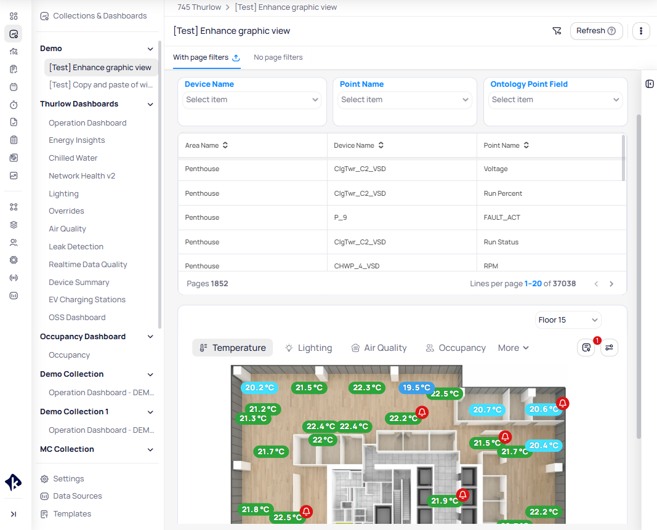Click upload icon beside With page filters
Image resolution: width=657 pixels, height=530 pixels.
coord(236,57)
